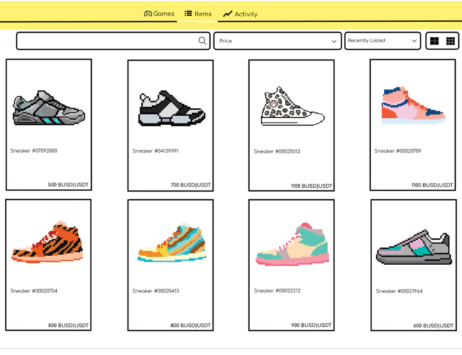Go to the Activity tab
Viewport: 462px width, 355px height.
coord(240,14)
